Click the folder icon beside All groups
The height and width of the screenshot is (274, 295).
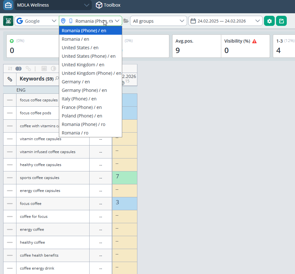click(x=126, y=21)
